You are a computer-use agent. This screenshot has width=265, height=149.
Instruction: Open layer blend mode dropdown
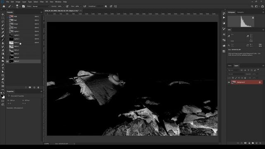pos(236,74)
